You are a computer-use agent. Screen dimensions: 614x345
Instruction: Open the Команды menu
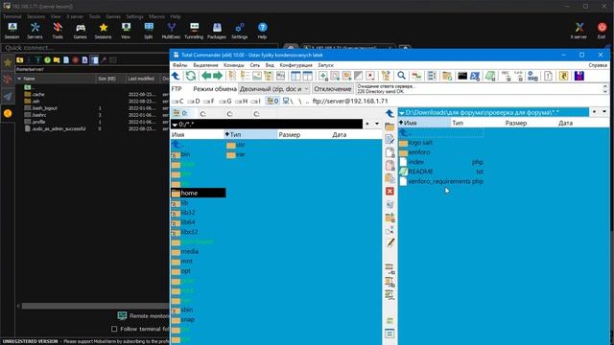pyautogui.click(x=234, y=65)
